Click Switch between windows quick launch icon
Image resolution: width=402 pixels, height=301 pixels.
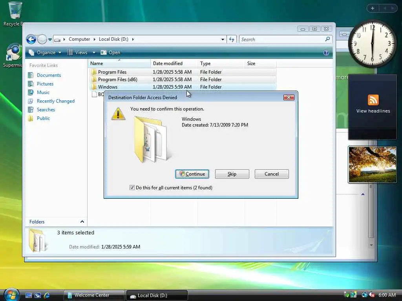click(38, 296)
